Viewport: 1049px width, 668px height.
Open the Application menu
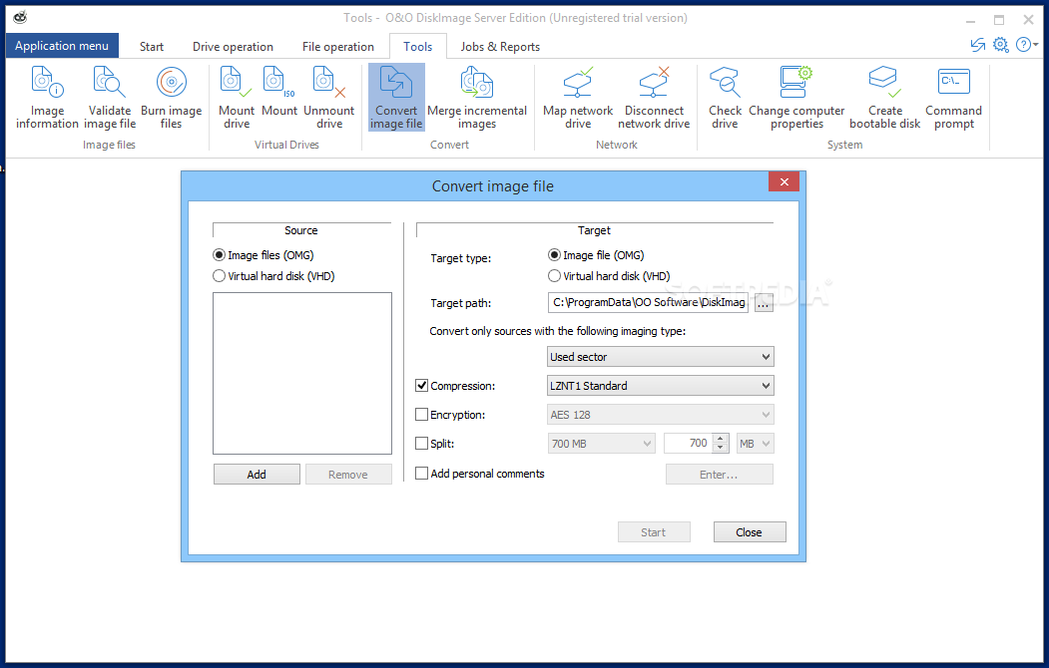(62, 46)
